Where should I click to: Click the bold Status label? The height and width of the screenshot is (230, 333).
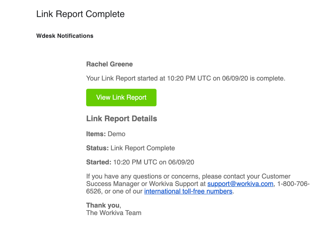98,148
